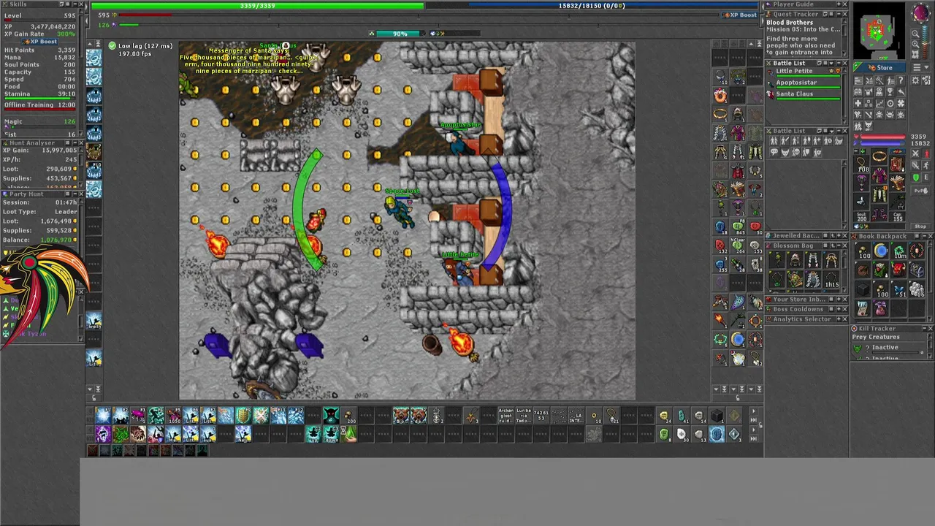Click the Stop button below the inventory
This screenshot has width=935, height=526.
920,226
